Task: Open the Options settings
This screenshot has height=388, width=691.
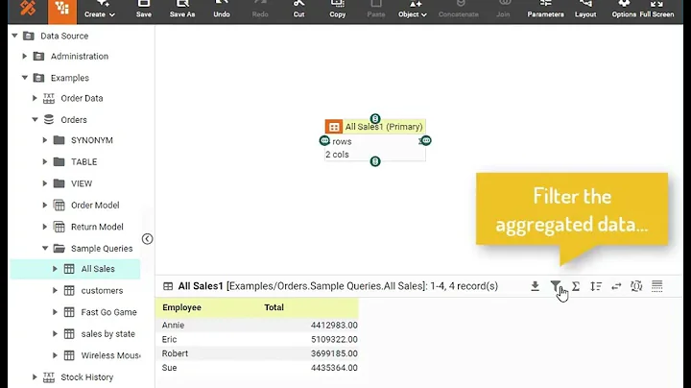Action: coord(624,10)
